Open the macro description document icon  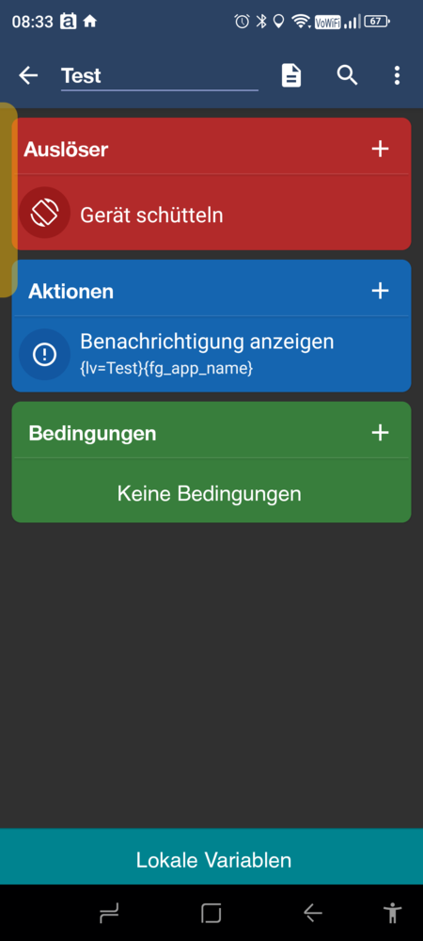click(x=291, y=75)
